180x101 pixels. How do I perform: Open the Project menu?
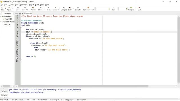31,5
